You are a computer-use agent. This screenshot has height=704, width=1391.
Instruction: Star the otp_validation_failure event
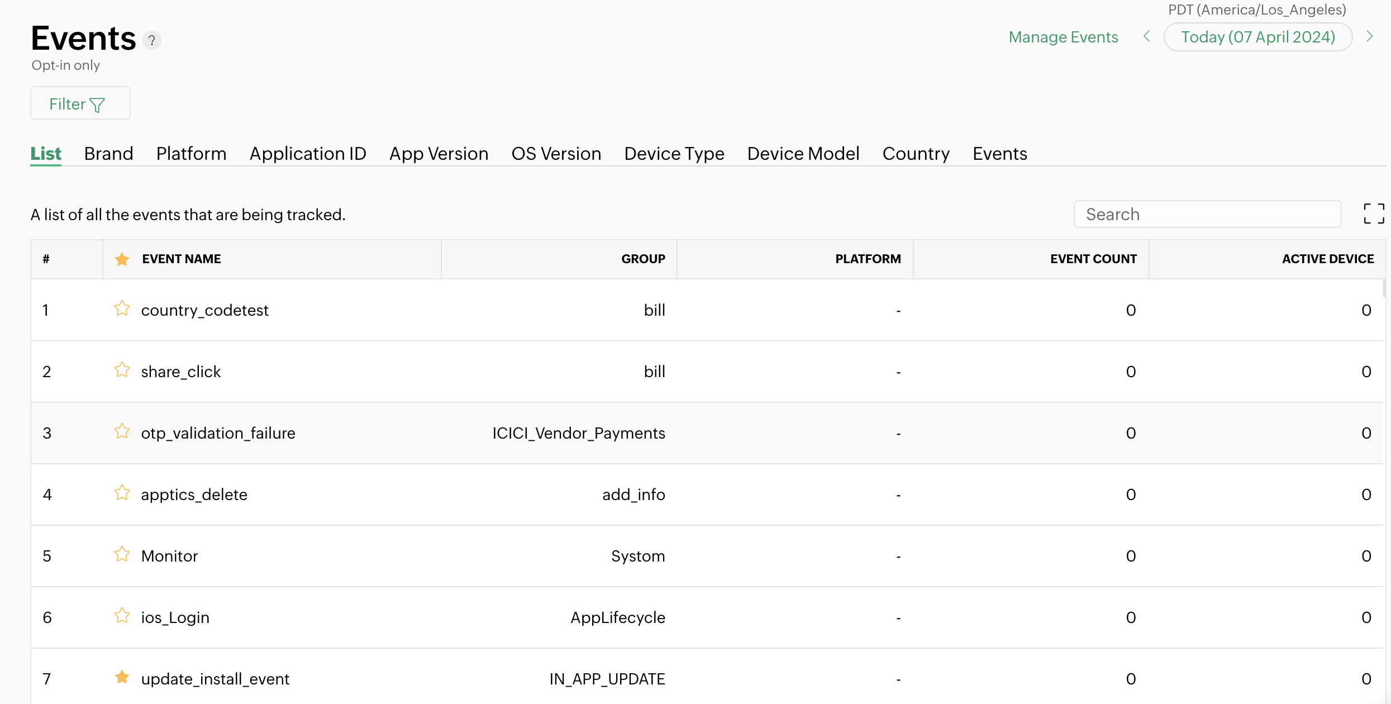[122, 431]
